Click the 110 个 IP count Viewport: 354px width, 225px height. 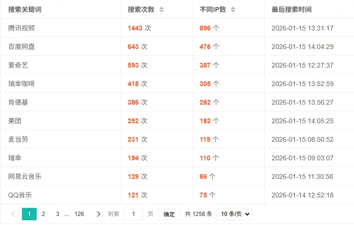click(x=209, y=158)
